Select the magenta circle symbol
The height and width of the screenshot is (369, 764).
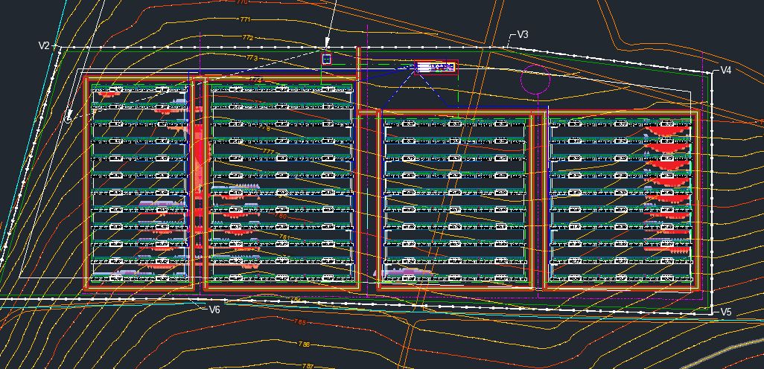click(535, 79)
